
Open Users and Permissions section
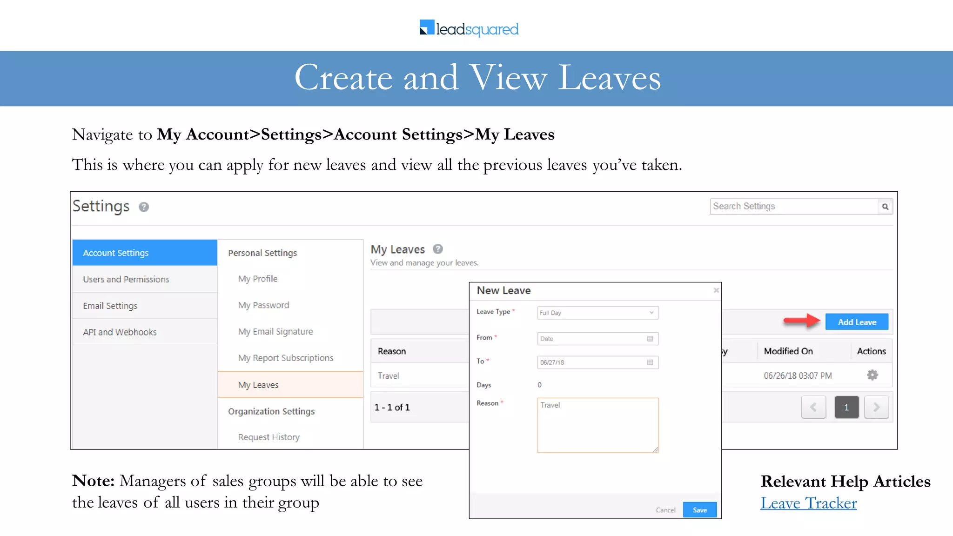(145, 279)
